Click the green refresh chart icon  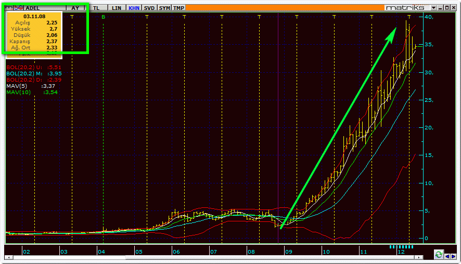pos(439,254)
